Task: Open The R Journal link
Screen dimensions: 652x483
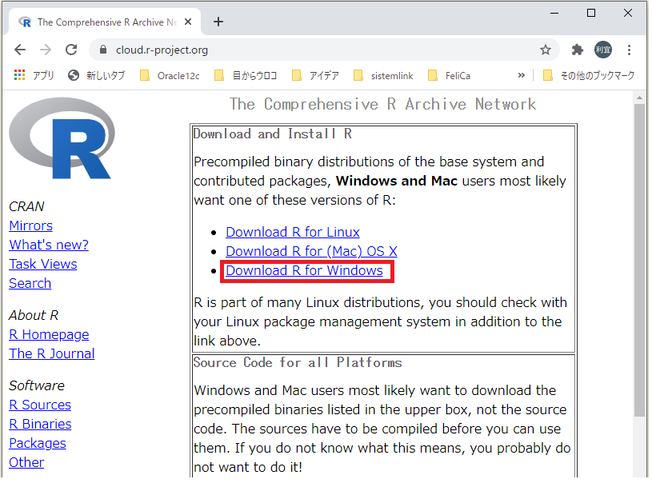Action: click(x=52, y=353)
